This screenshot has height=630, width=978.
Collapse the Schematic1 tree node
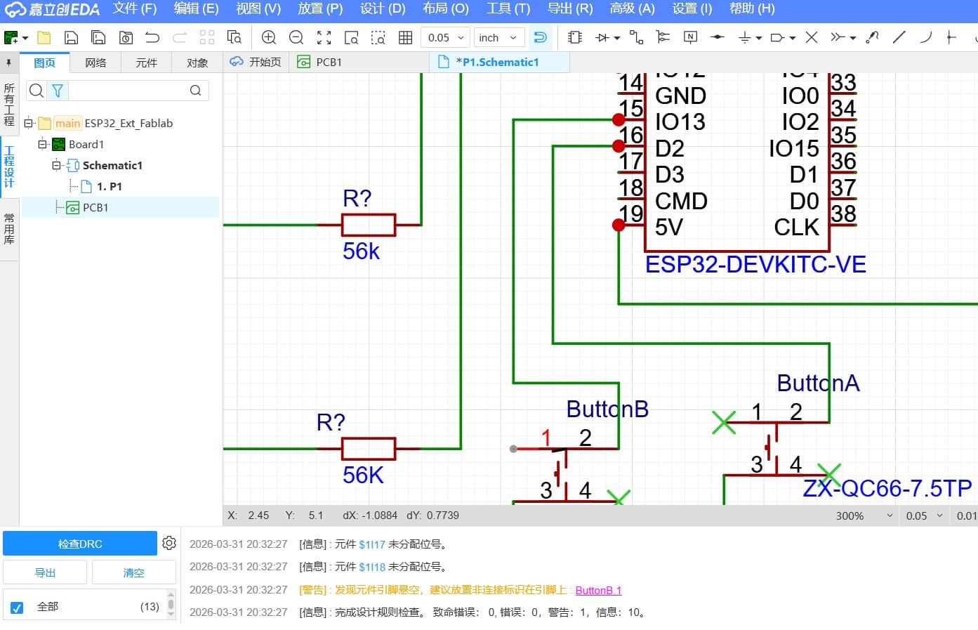click(56, 165)
